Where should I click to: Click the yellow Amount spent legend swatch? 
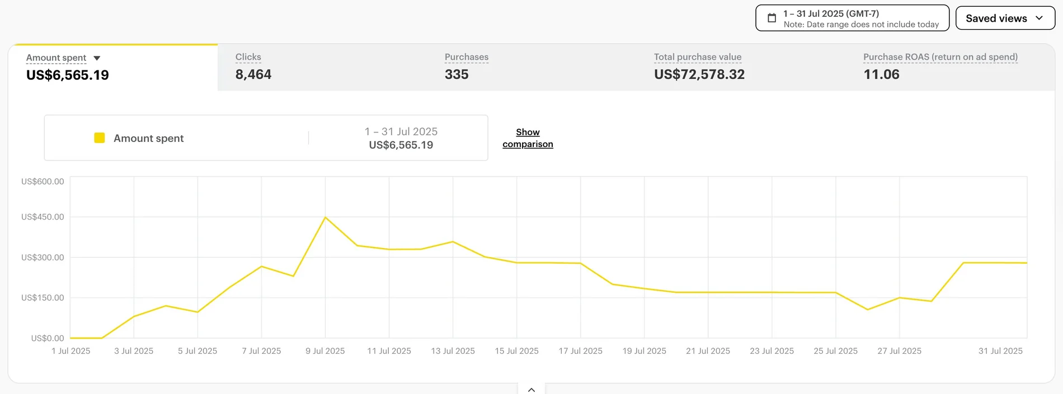point(100,138)
